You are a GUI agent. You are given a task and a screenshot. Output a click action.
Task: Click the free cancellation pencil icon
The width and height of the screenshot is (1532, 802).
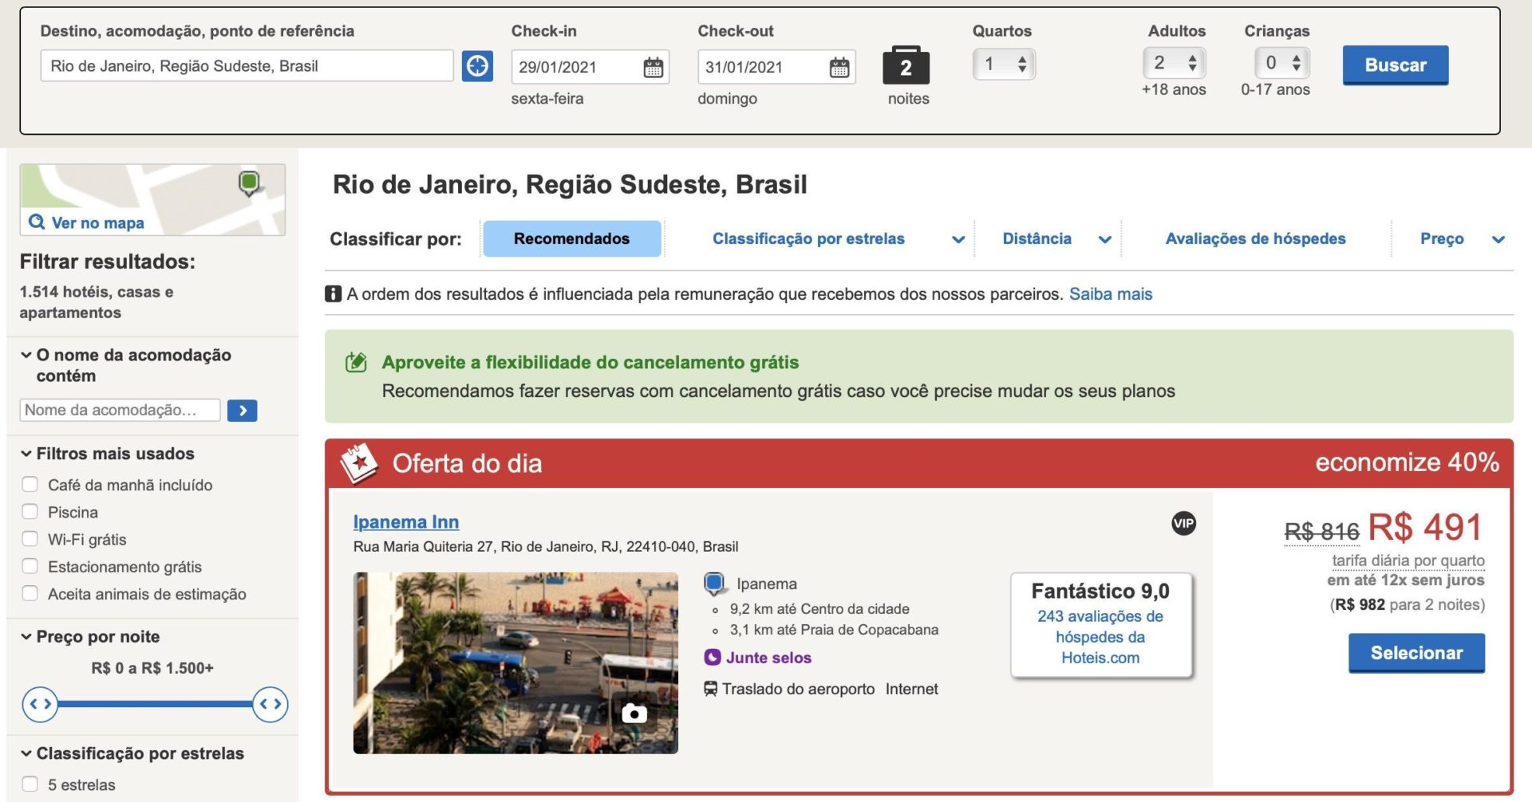tap(356, 363)
